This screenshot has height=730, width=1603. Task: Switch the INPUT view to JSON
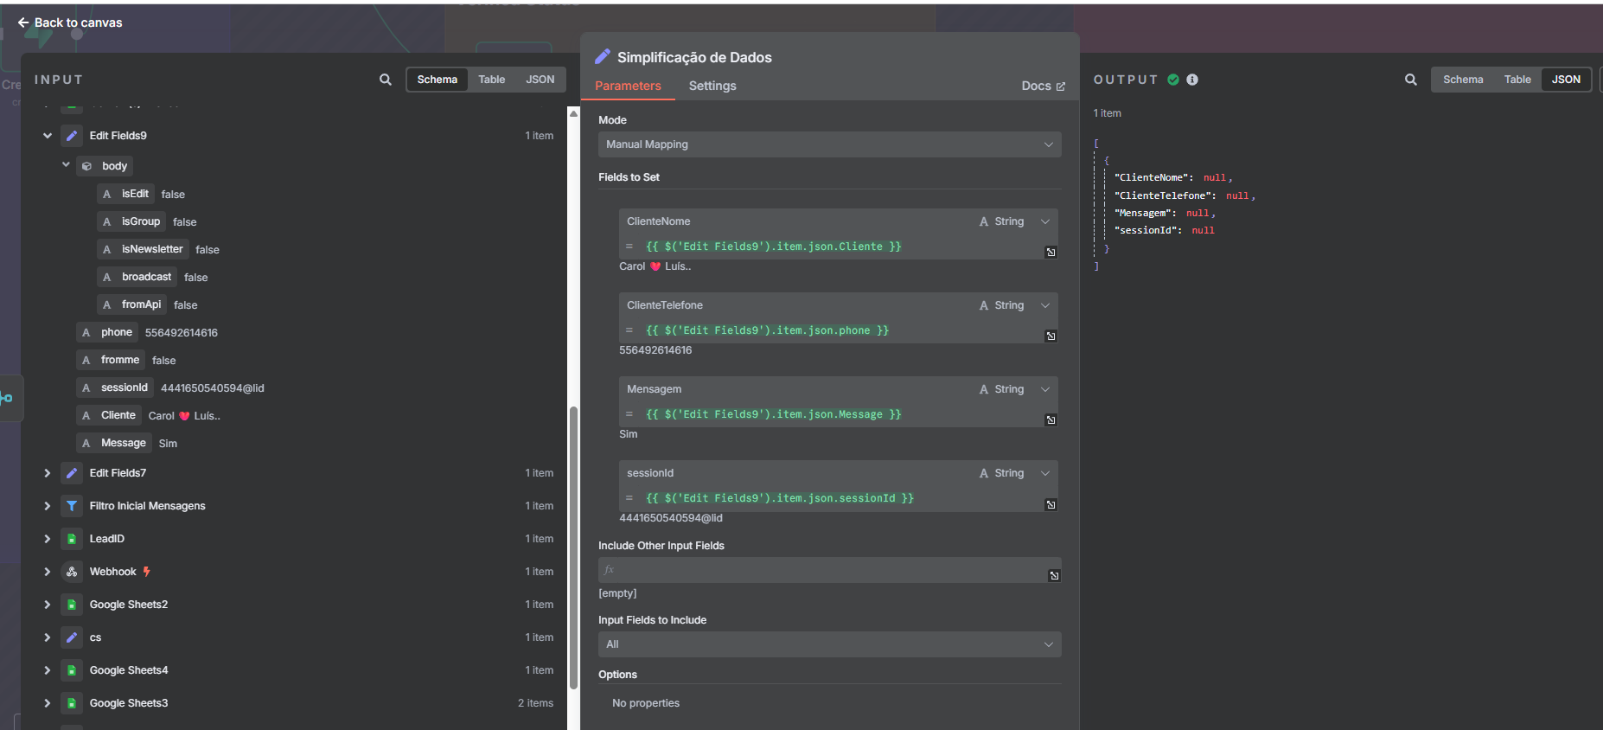click(x=540, y=80)
